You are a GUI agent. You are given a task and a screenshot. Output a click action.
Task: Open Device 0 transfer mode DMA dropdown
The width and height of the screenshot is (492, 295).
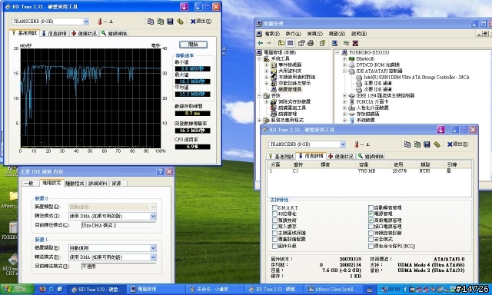click(x=153, y=216)
